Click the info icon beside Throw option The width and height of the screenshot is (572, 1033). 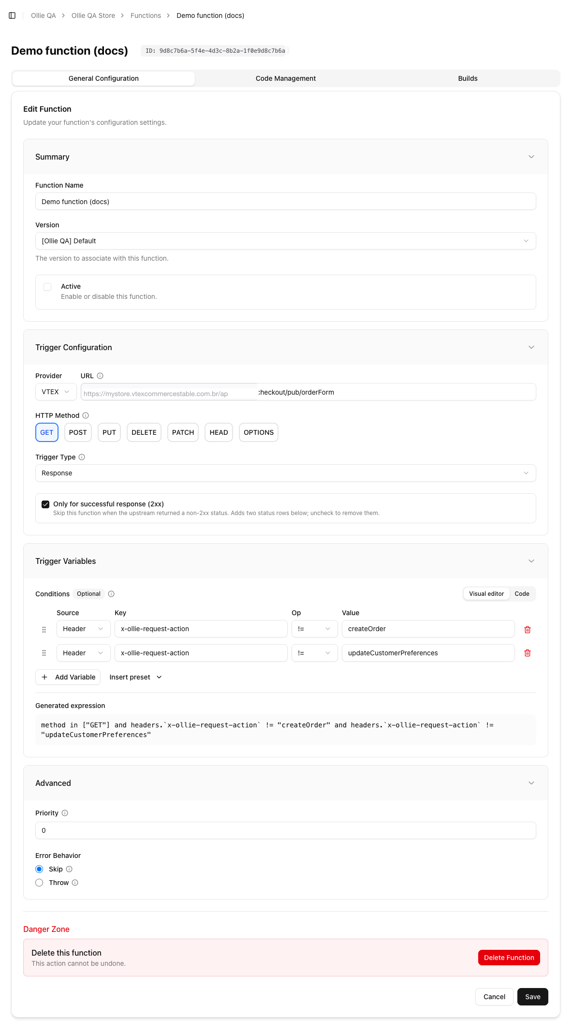tap(75, 883)
